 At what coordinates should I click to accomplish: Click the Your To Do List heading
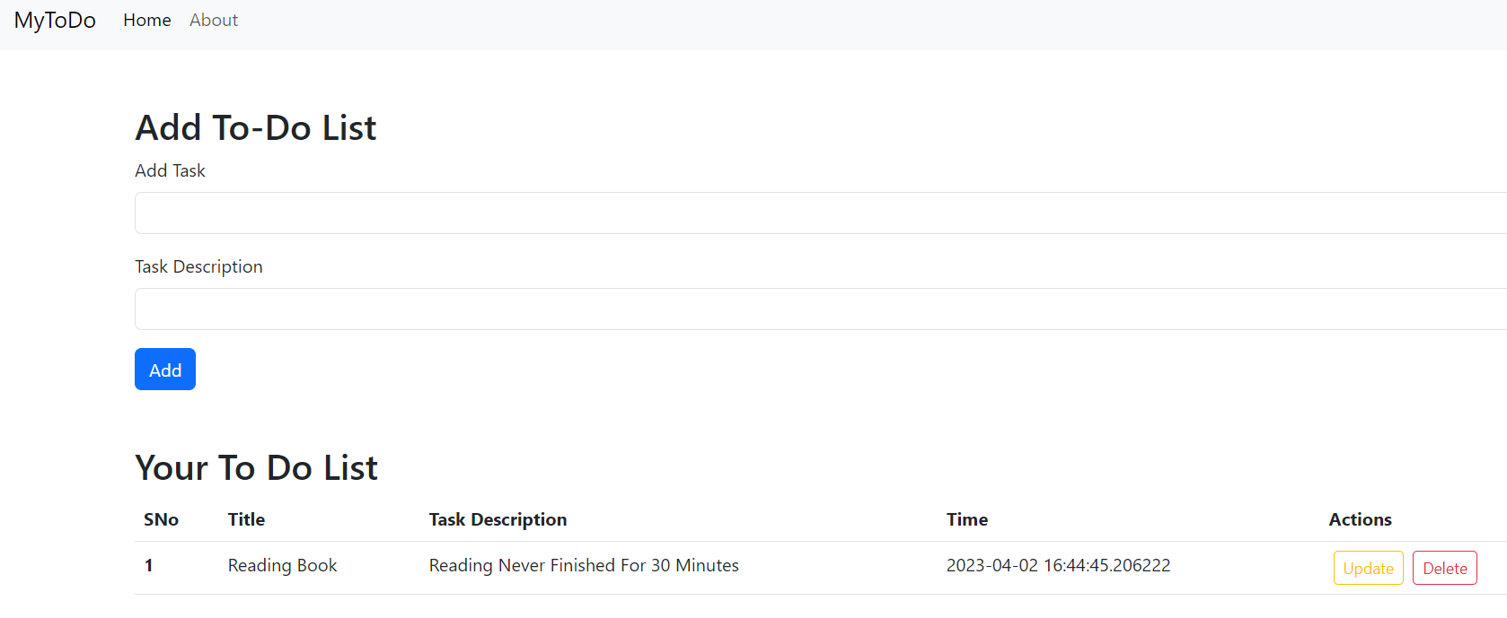coord(256,468)
